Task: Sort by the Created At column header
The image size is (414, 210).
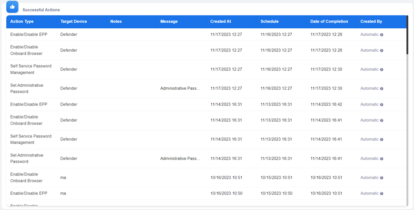Action: 221,22
